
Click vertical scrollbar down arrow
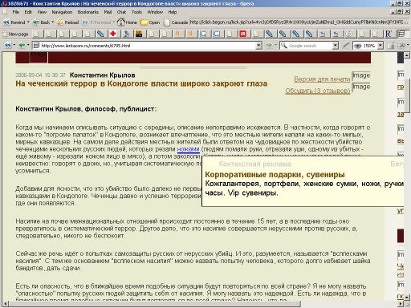click(406, 298)
